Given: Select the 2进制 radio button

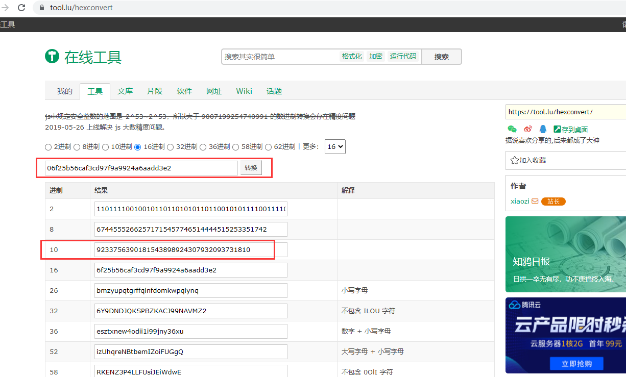Looking at the screenshot, I should pyautogui.click(x=49, y=147).
